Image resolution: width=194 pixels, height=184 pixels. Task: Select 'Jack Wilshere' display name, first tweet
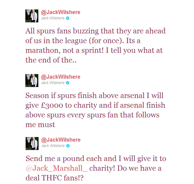pyautogui.click(x=53, y=18)
